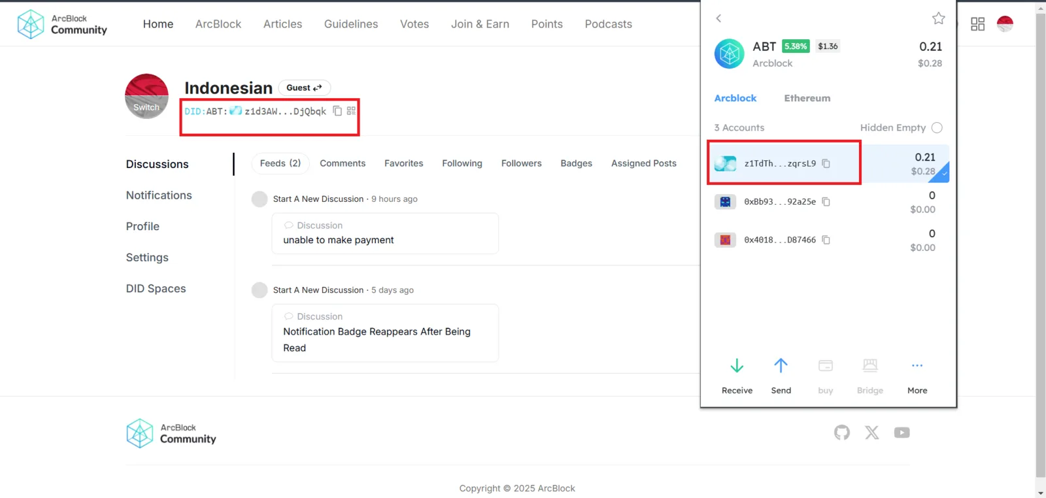Click the Send arrow icon
The width and height of the screenshot is (1046, 498).
[x=781, y=366]
